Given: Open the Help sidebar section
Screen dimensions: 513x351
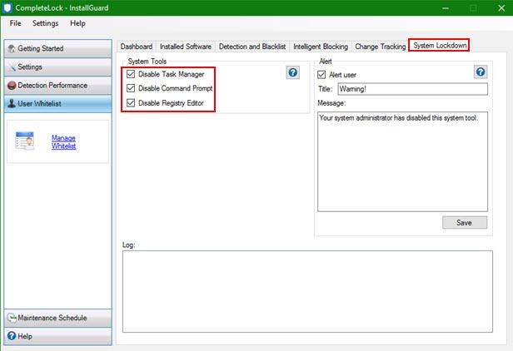Looking at the screenshot, I should [x=58, y=336].
